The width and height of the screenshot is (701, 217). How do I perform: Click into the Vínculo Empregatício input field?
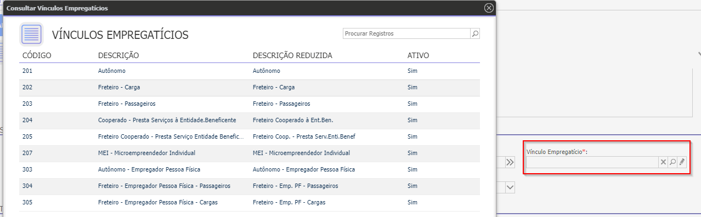click(x=592, y=162)
